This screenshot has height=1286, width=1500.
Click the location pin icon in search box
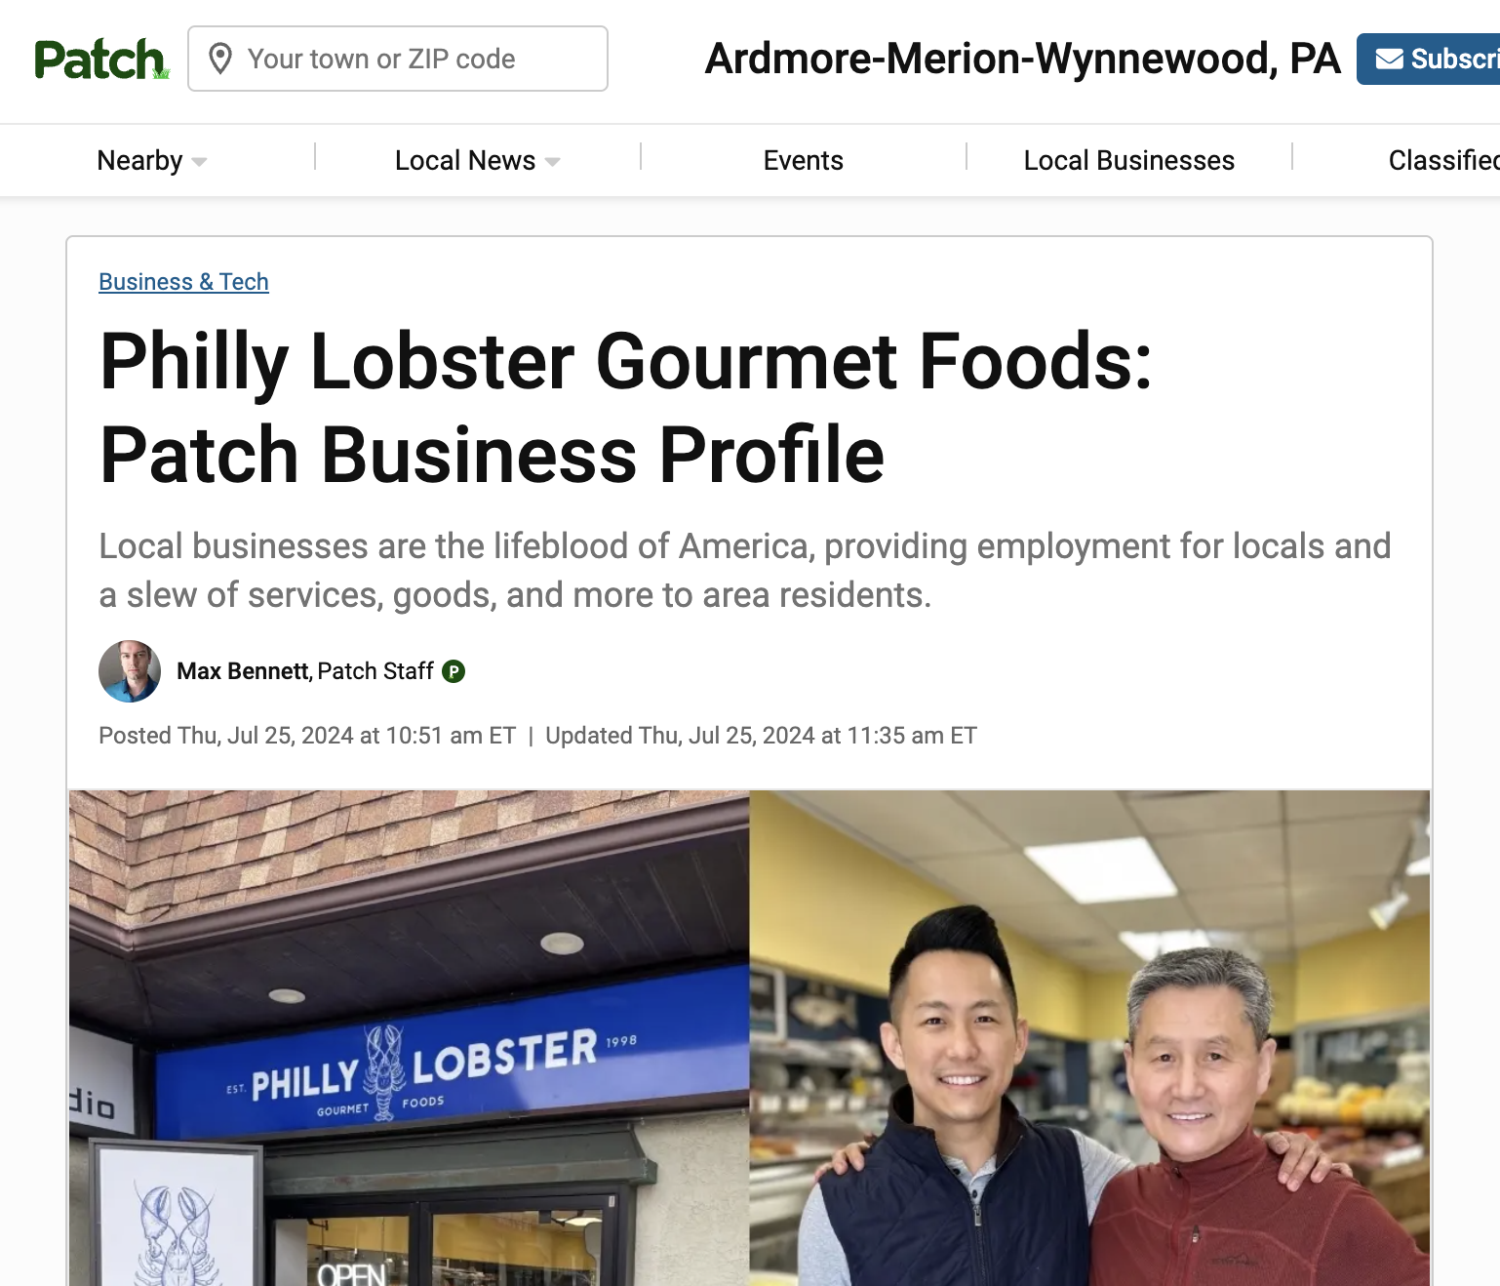point(220,59)
